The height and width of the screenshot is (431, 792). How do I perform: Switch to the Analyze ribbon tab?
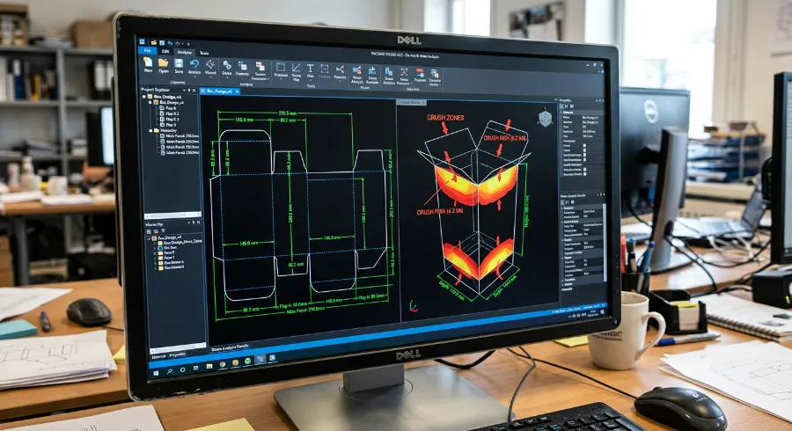pyautogui.click(x=185, y=53)
